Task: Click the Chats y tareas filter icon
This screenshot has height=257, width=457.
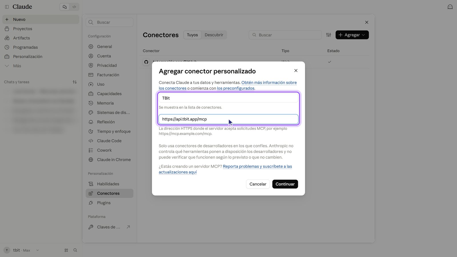Action: coord(75,82)
